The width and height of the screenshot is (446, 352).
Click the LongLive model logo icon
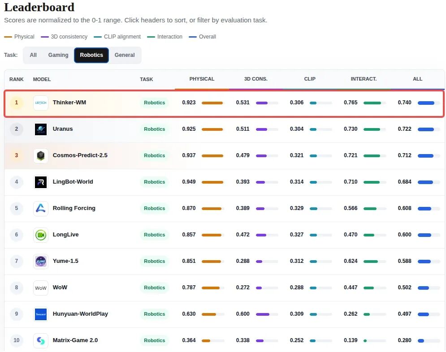(41, 235)
